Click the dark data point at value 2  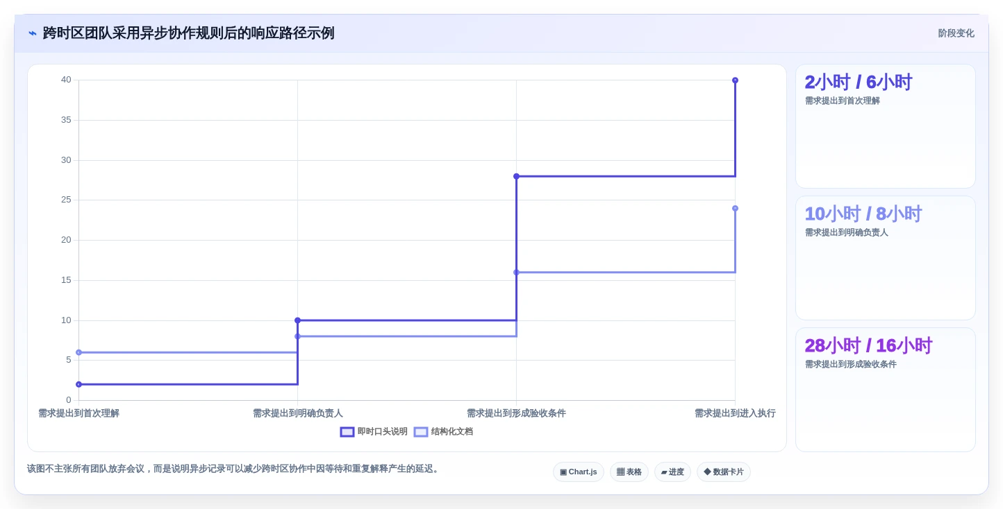point(78,384)
